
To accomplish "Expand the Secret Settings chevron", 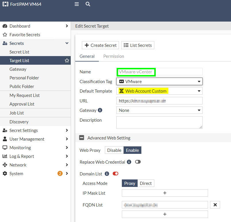I will tap(67, 130).
